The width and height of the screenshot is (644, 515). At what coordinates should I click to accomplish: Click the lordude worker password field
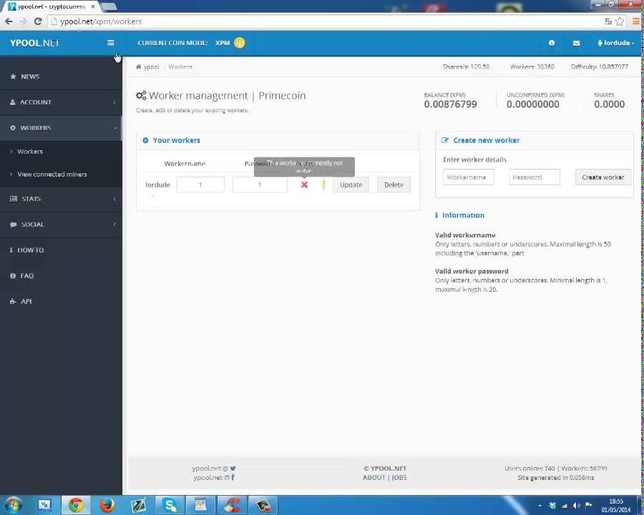click(x=260, y=185)
